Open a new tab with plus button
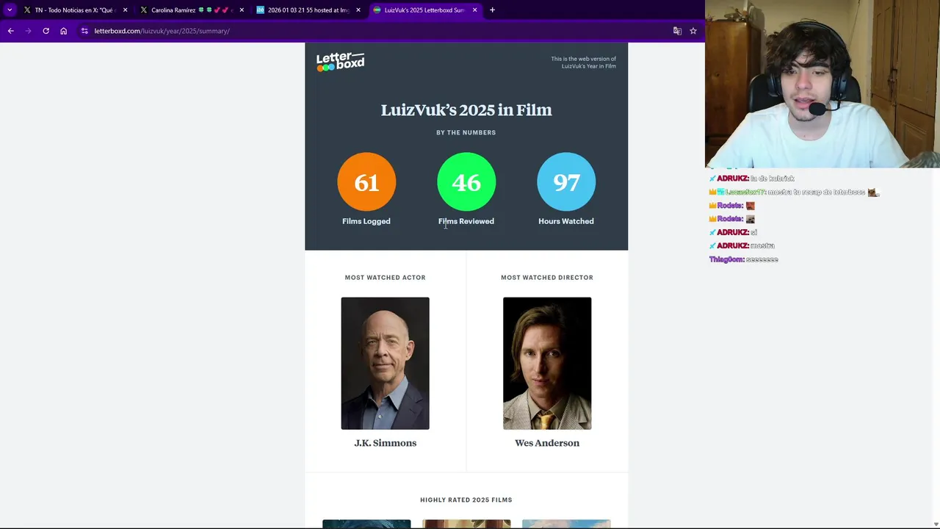The height and width of the screenshot is (529, 940). click(x=492, y=10)
